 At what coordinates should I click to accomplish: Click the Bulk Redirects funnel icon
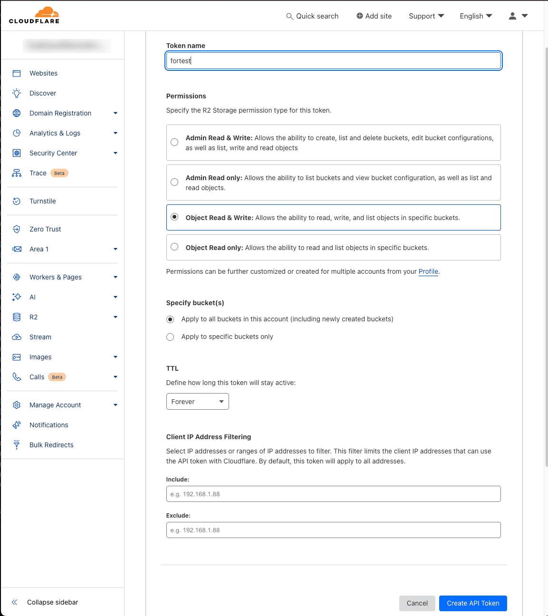coord(17,445)
